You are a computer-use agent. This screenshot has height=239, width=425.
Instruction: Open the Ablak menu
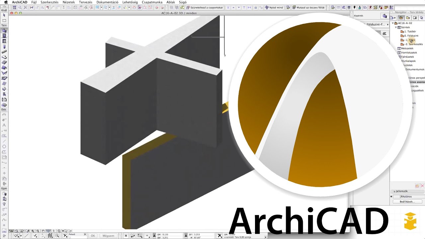(171, 2)
